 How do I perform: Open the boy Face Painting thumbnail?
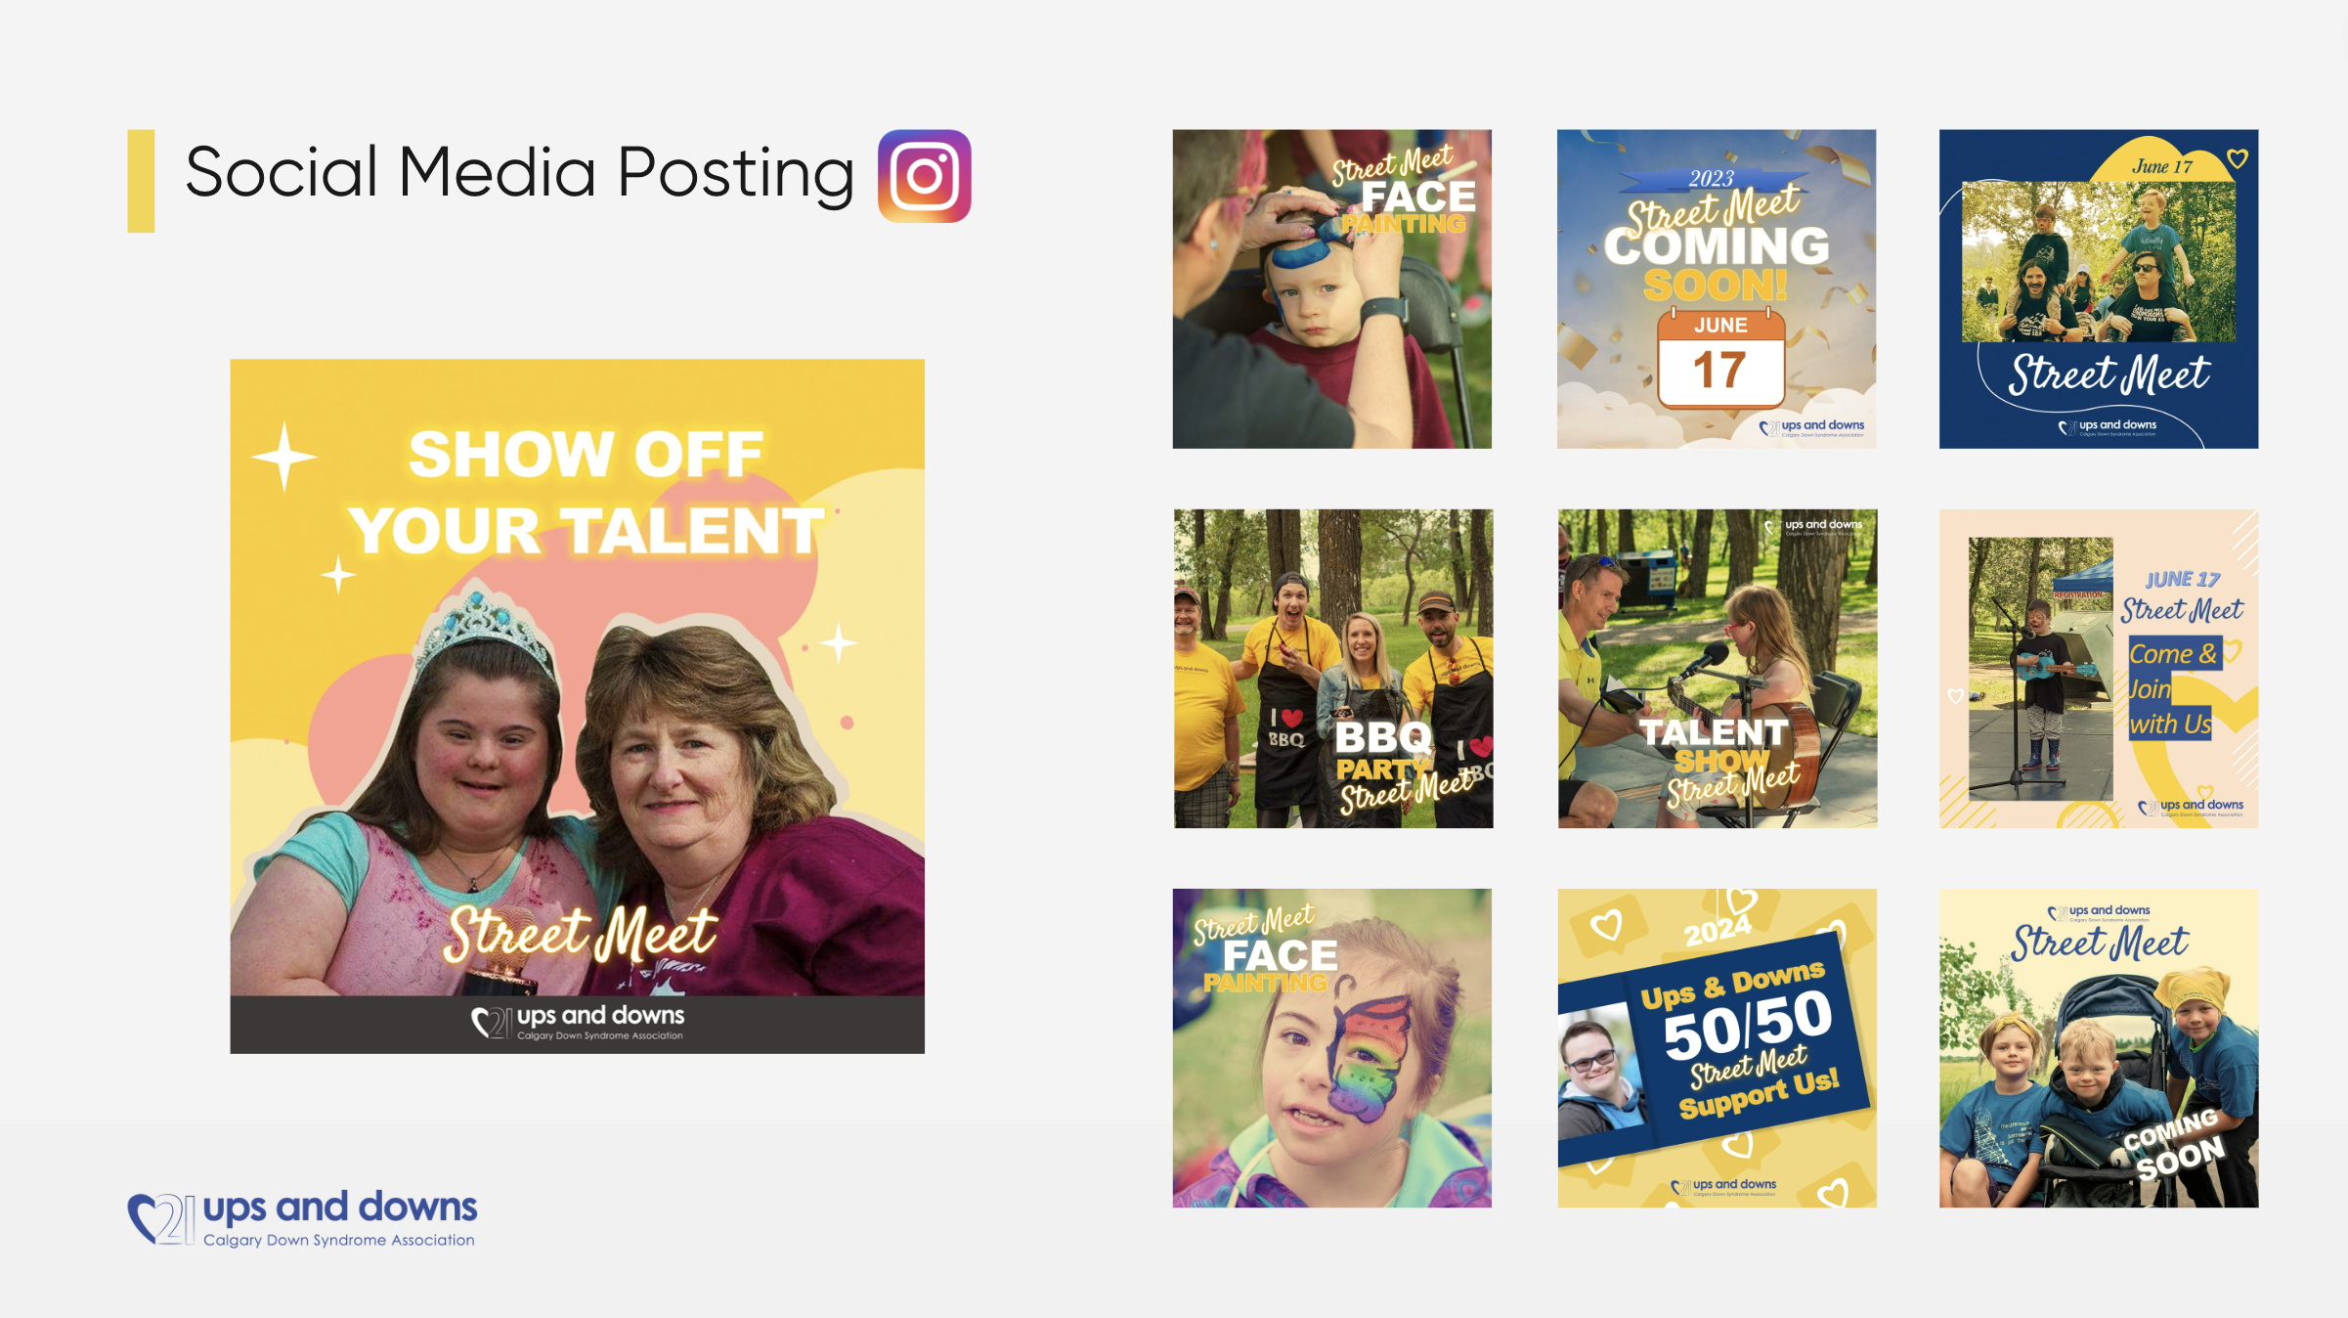tap(1332, 288)
